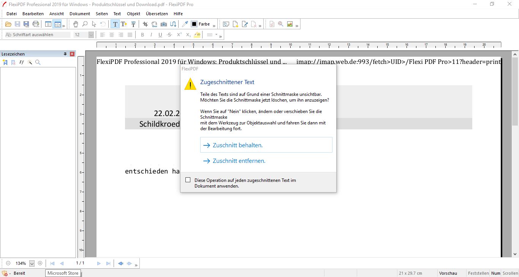Enable apply operation to every cropped text
The height and width of the screenshot is (277, 519).
point(188,180)
